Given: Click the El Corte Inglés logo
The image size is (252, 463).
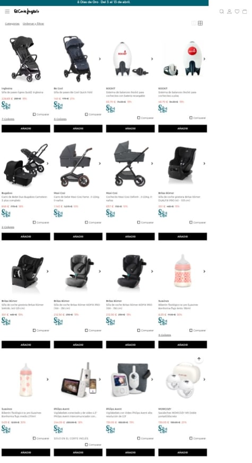Looking at the screenshot, I should pos(27,12).
